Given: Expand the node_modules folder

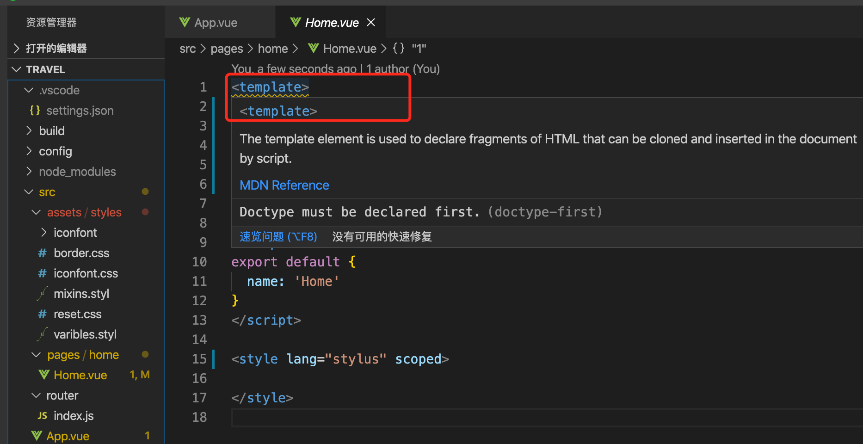Looking at the screenshot, I should pyautogui.click(x=77, y=172).
